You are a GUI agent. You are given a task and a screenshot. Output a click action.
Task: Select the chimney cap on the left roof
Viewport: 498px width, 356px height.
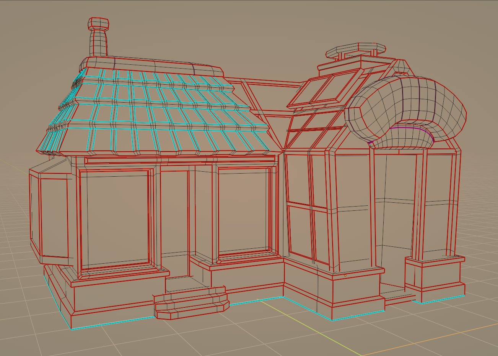point(98,24)
